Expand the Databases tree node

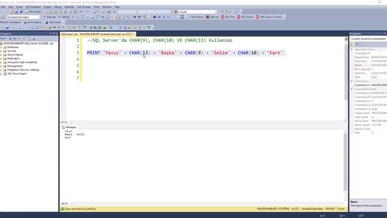click(1, 47)
